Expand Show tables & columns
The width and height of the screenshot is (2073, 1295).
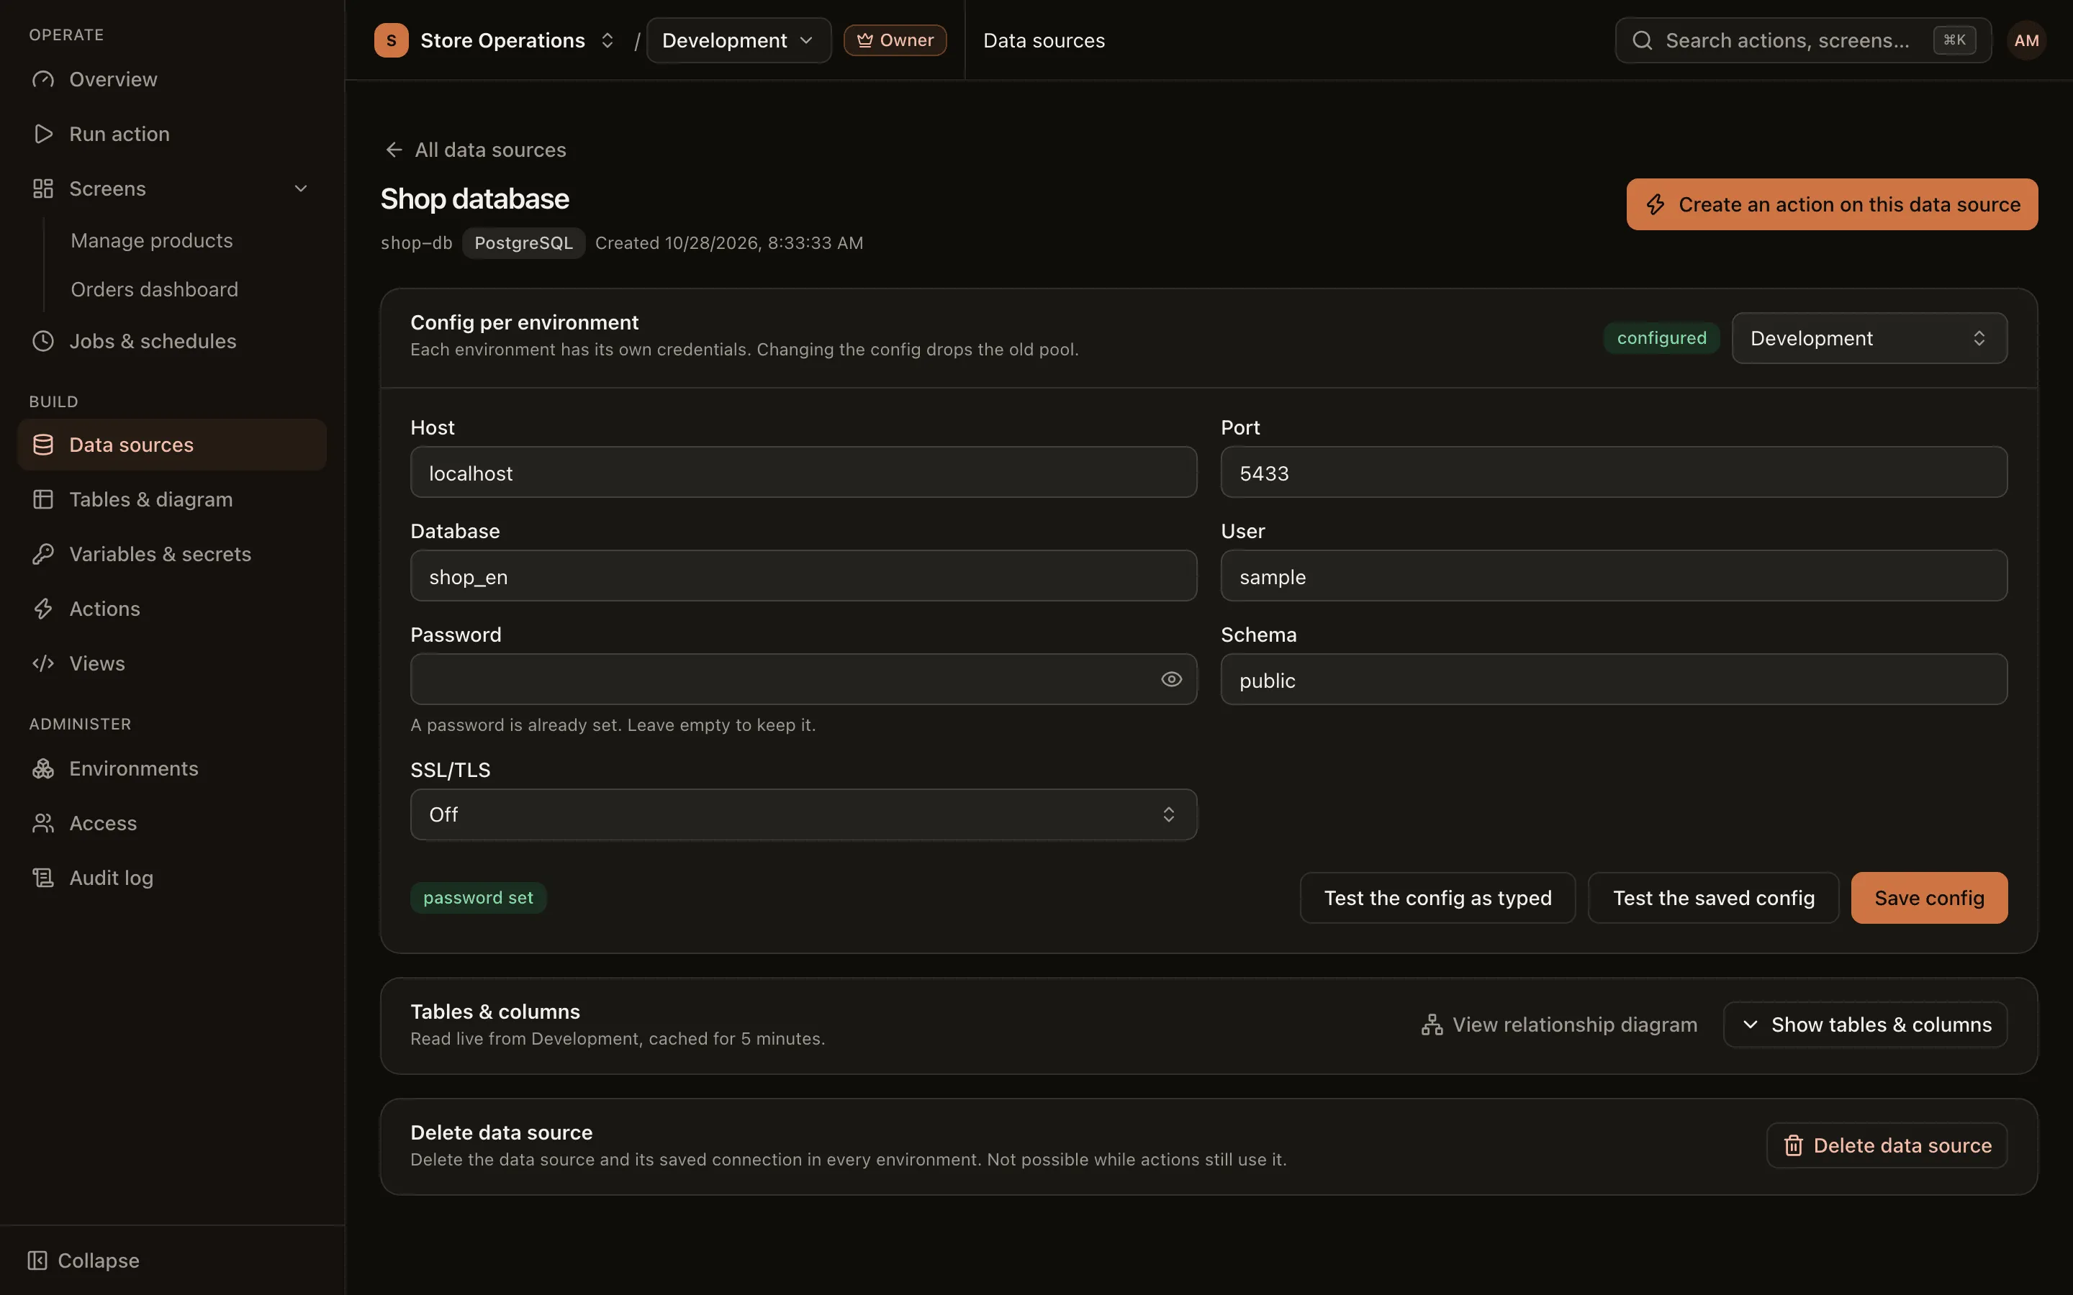coord(1865,1024)
